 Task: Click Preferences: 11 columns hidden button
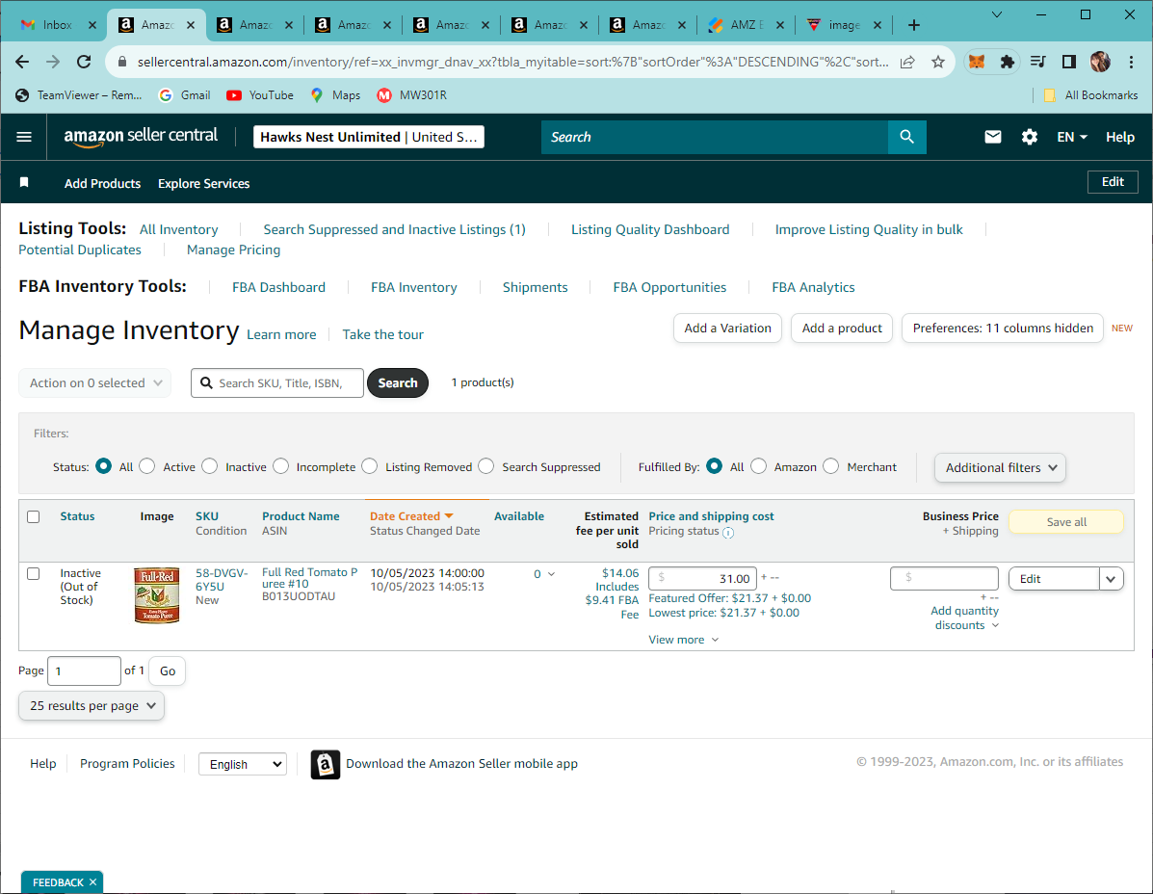click(x=1003, y=328)
